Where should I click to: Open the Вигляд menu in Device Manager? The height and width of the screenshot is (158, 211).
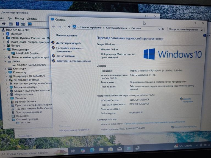point(20,19)
